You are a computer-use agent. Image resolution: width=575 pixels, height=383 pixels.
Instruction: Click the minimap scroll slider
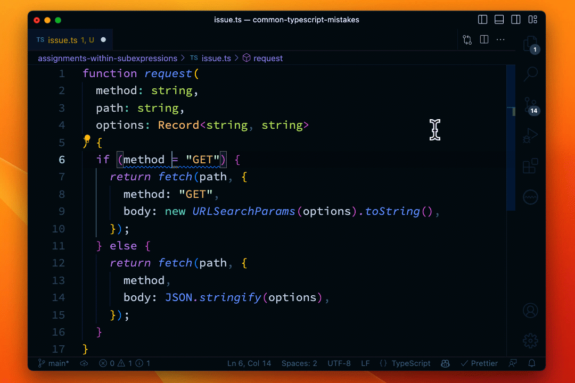pos(511,138)
